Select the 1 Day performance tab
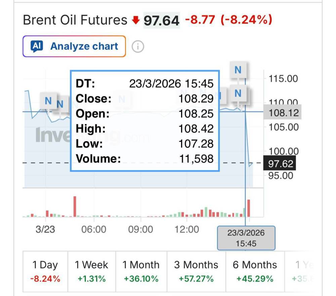This screenshot has width=336, height=296. [45, 271]
